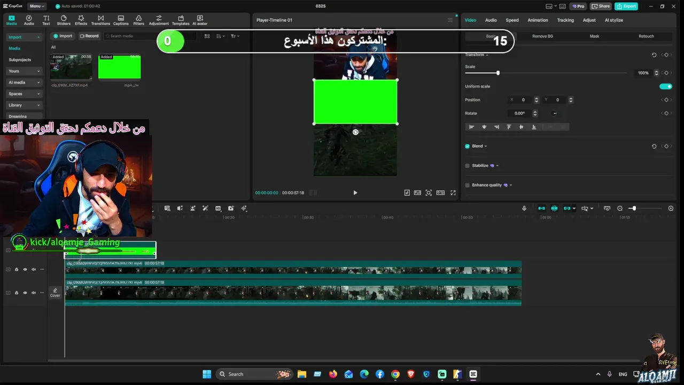Select the Remove BG subtab
The width and height of the screenshot is (684, 385).
(542, 36)
